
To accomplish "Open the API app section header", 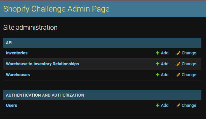I will coord(9,43).
